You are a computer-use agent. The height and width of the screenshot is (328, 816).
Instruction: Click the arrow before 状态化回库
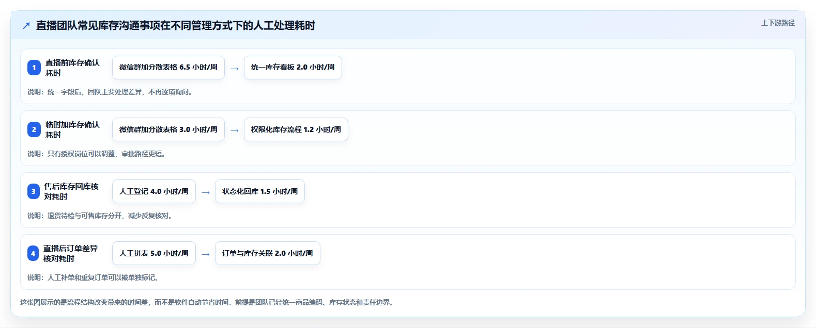(206, 192)
